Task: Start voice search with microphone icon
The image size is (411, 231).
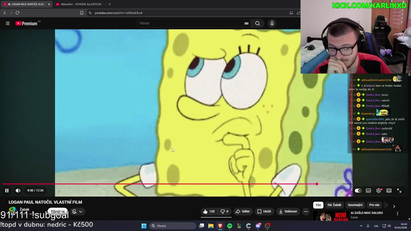Action: pyautogui.click(x=272, y=23)
